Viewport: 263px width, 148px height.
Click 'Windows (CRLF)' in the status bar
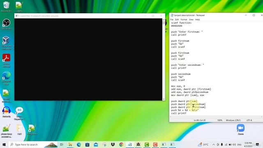[x=233, y=120]
